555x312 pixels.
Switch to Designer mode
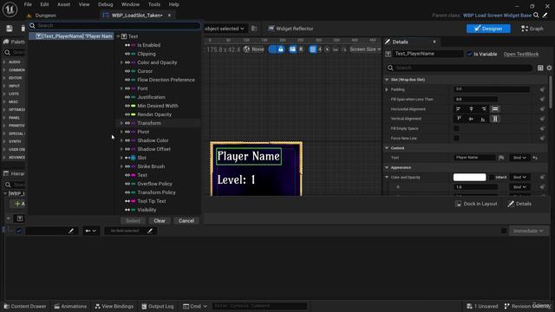[x=488, y=29]
